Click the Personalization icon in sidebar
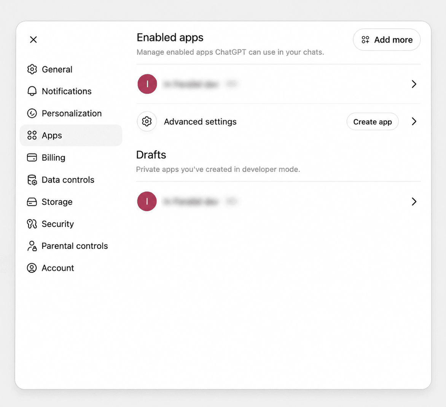The width and height of the screenshot is (446, 407). pyautogui.click(x=32, y=113)
